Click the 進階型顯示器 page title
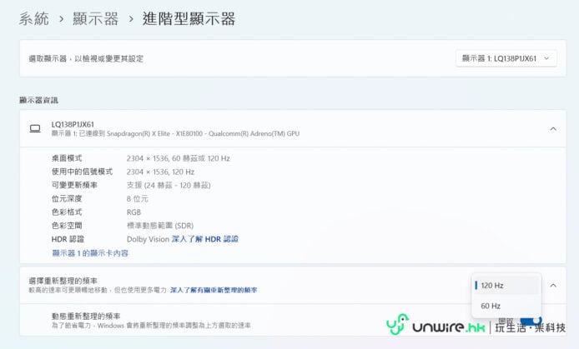The height and width of the screenshot is (349, 579). [x=189, y=19]
